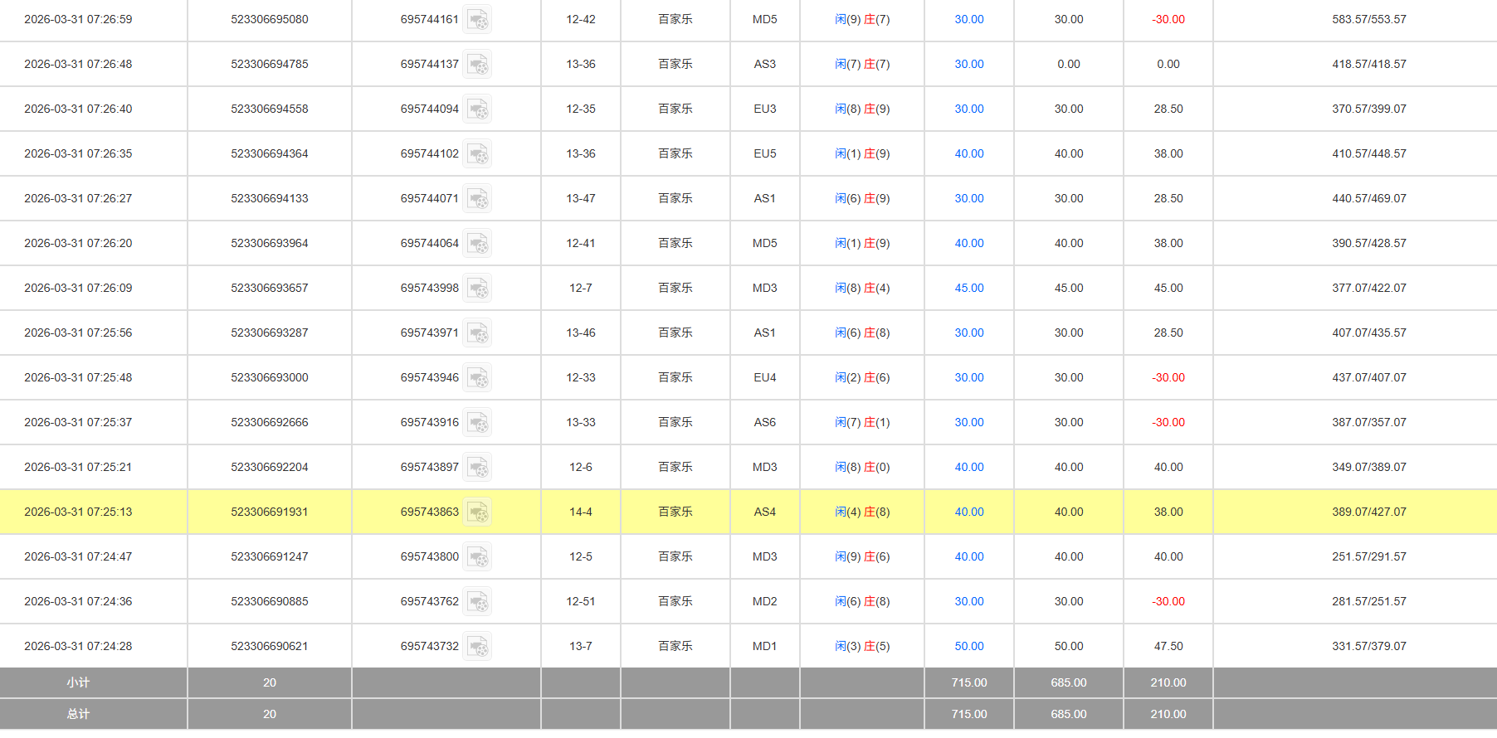Open the blue 50.00 bet amount link
Image resolution: width=1497 pixels, height=738 pixels.
pos(968,646)
